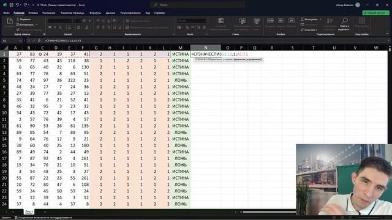Image resolution: width=392 pixels, height=220 pixels.
Task: Toggle bold formatting
Action: [x=50, y=27]
